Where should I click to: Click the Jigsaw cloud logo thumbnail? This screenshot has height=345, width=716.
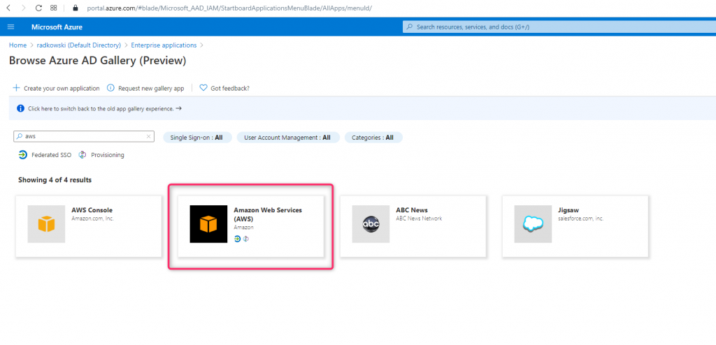[x=533, y=223]
